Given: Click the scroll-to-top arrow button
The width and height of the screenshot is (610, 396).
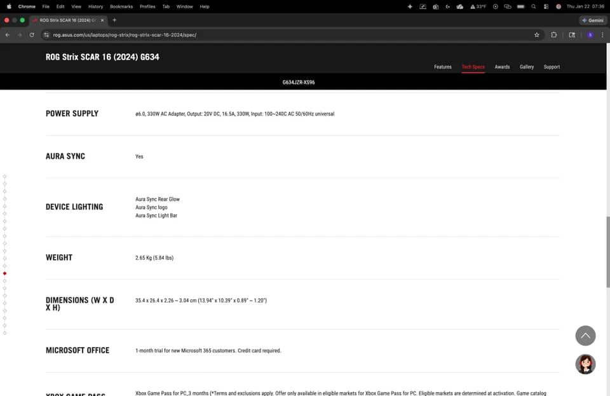Looking at the screenshot, I should (585, 336).
